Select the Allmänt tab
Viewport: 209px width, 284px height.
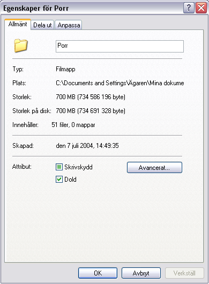[18, 24]
